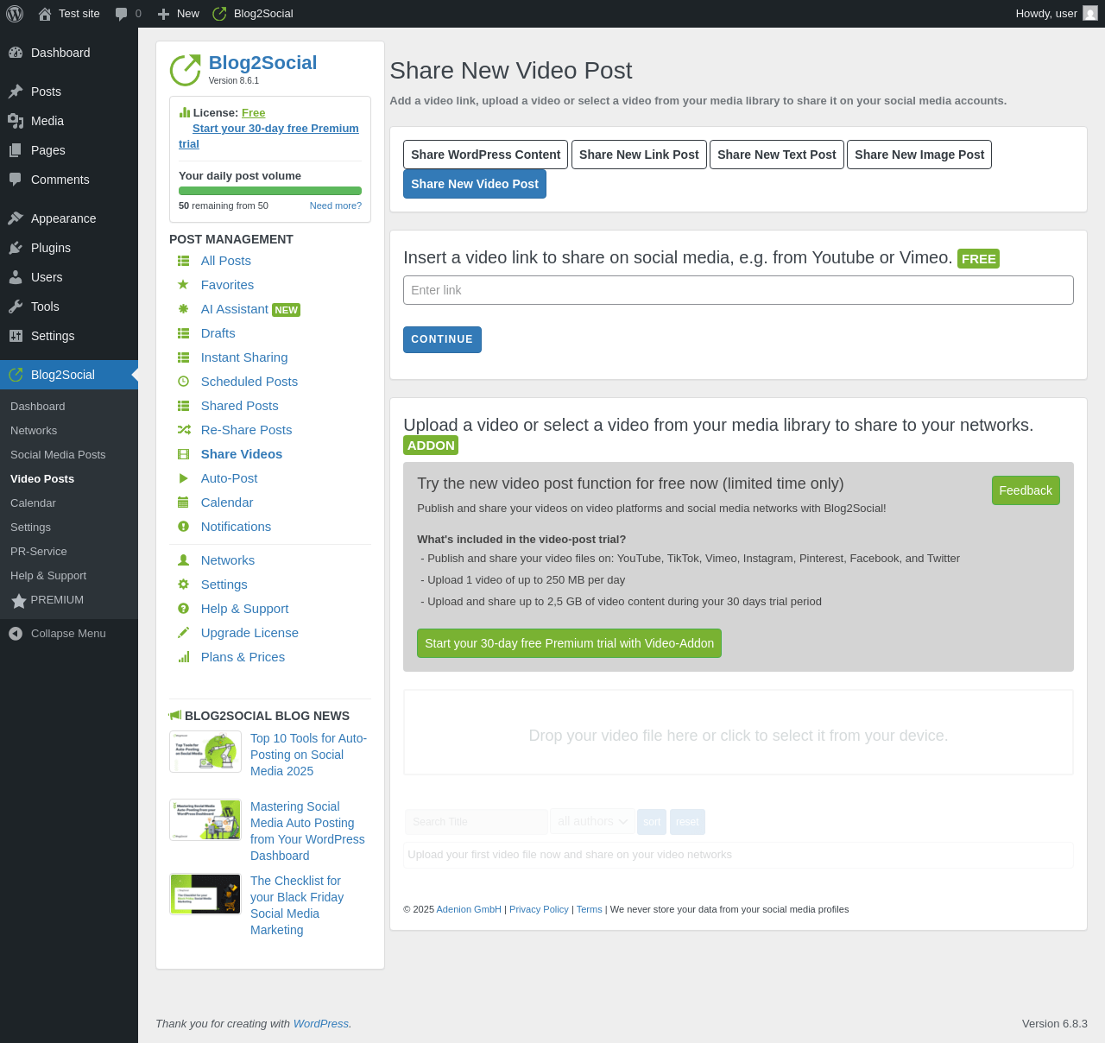The image size is (1105, 1043).
Task: Click the Calendar icon in Post Management
Action: click(x=183, y=503)
